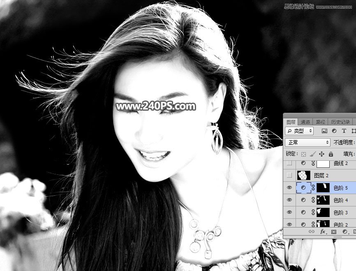Open the 历史记录 (History) tab
Screen dimensions: 356x271
point(340,122)
